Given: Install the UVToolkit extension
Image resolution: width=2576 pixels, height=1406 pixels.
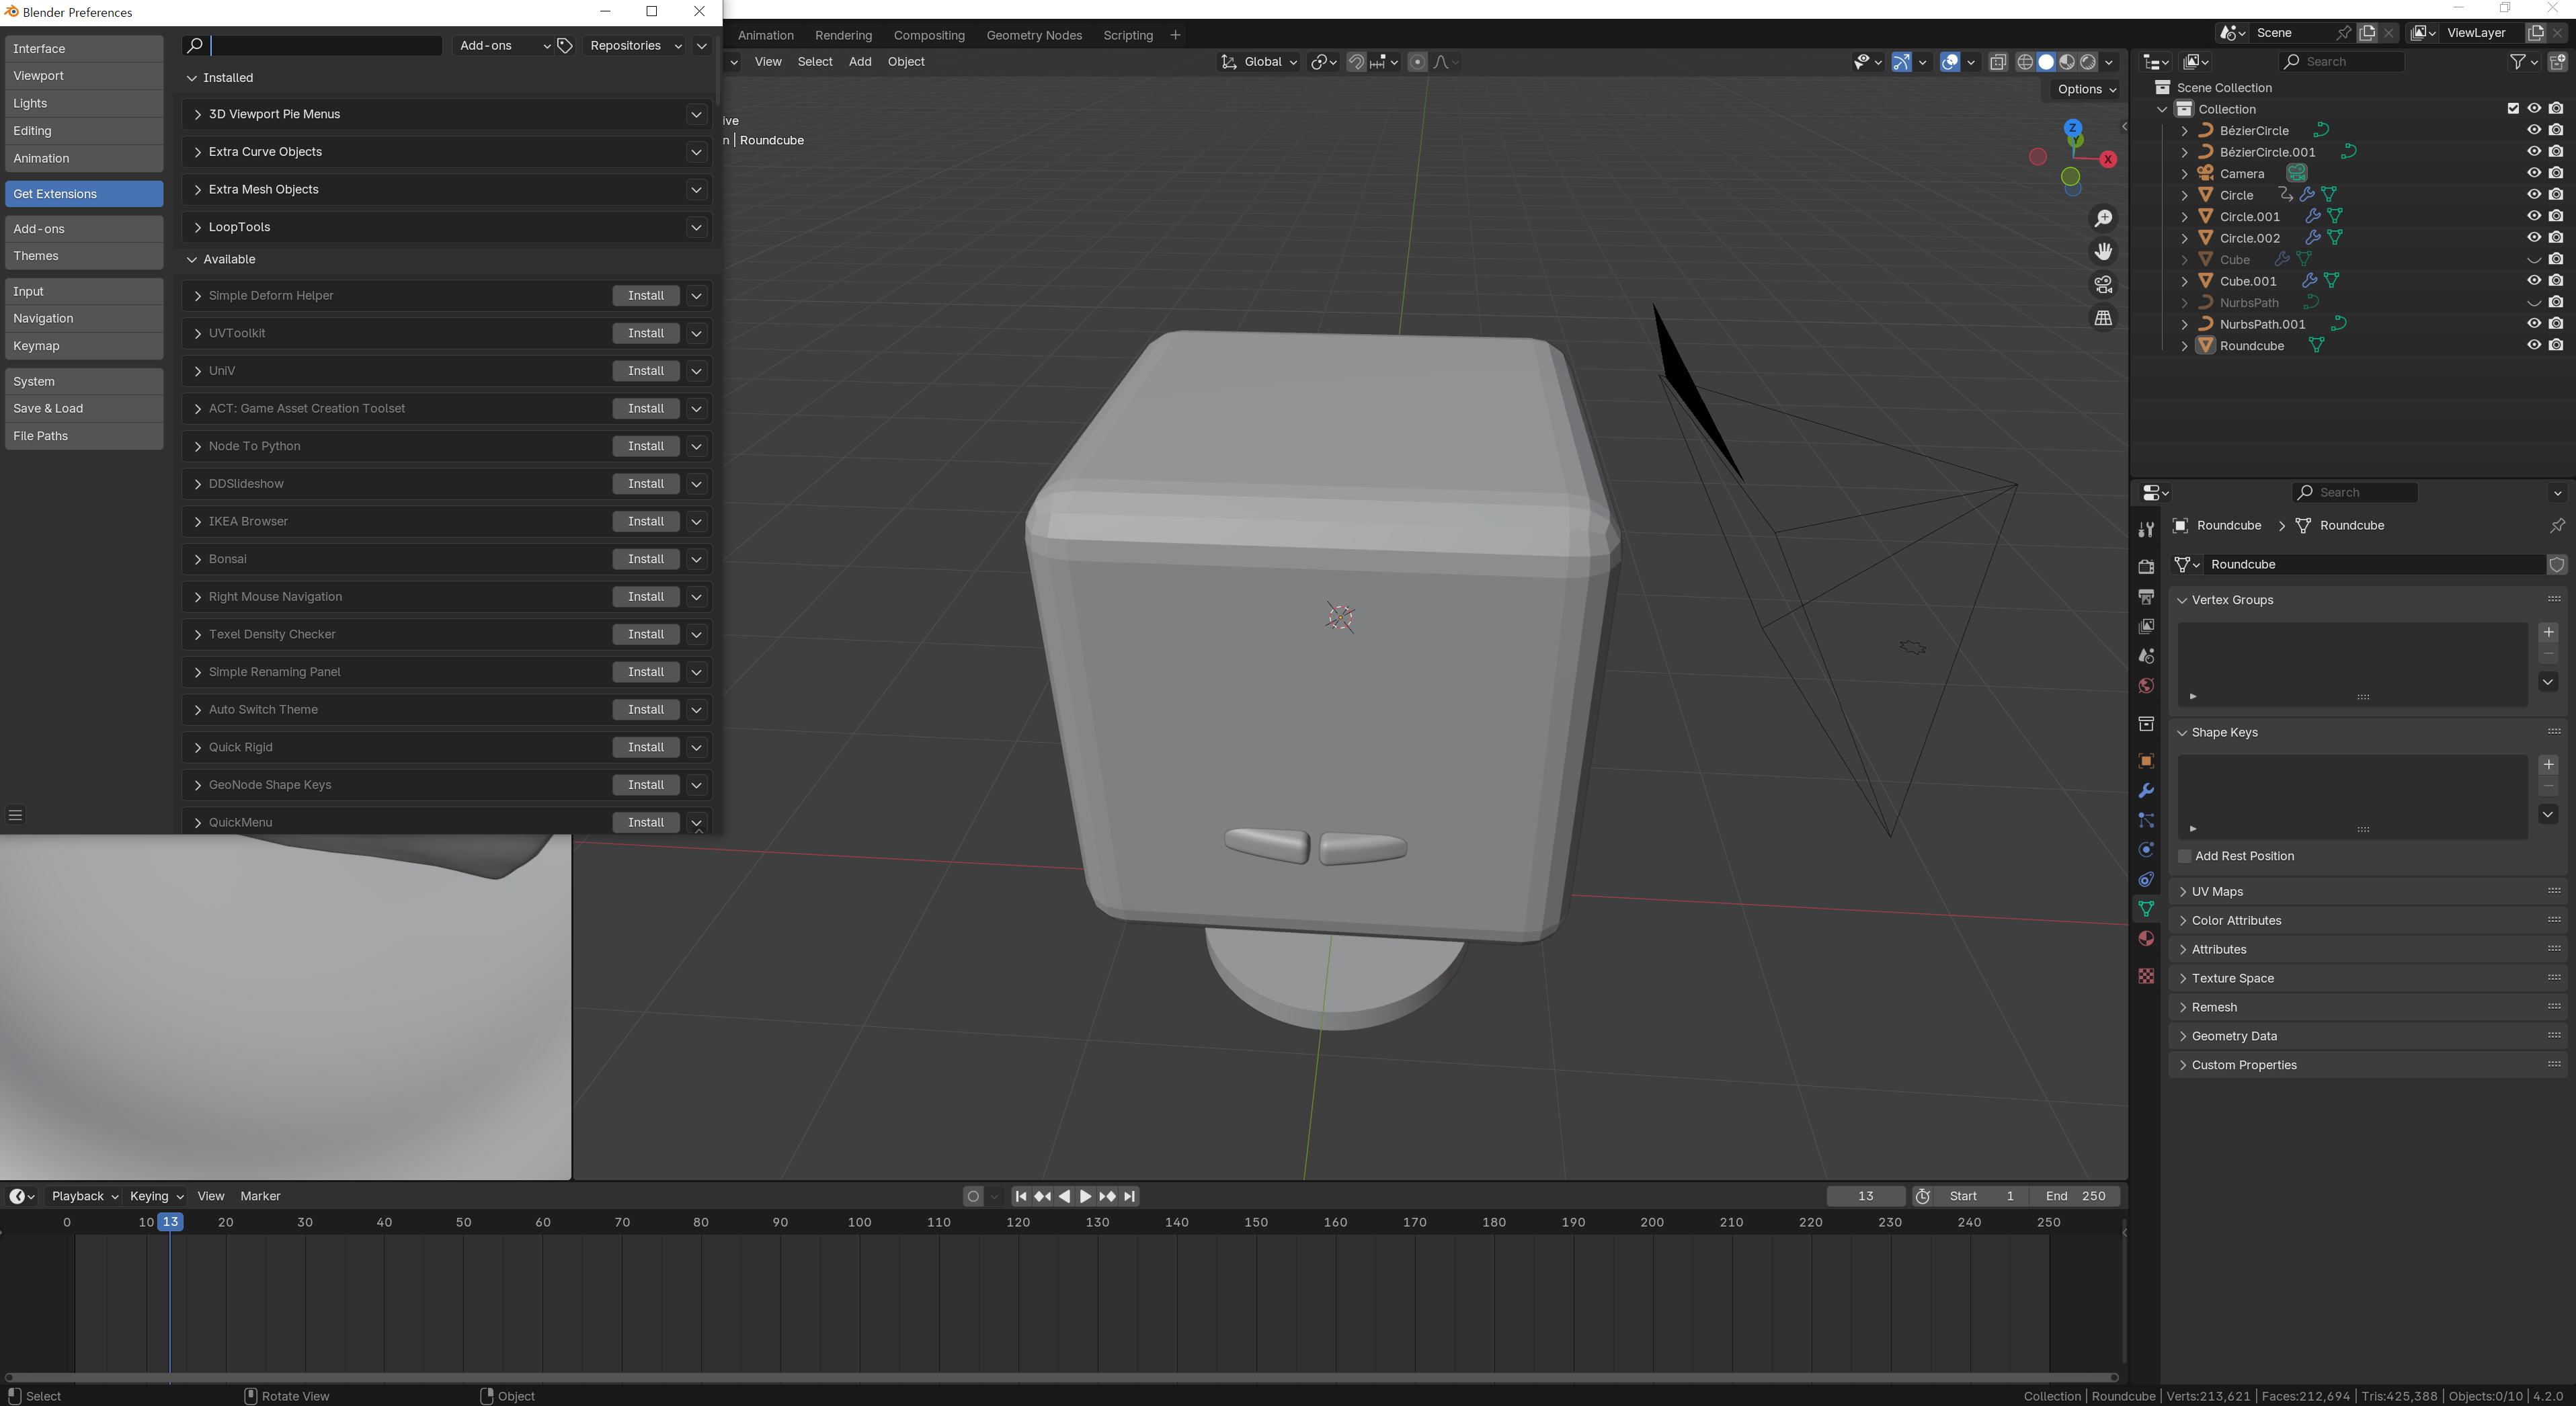Looking at the screenshot, I should [646, 333].
